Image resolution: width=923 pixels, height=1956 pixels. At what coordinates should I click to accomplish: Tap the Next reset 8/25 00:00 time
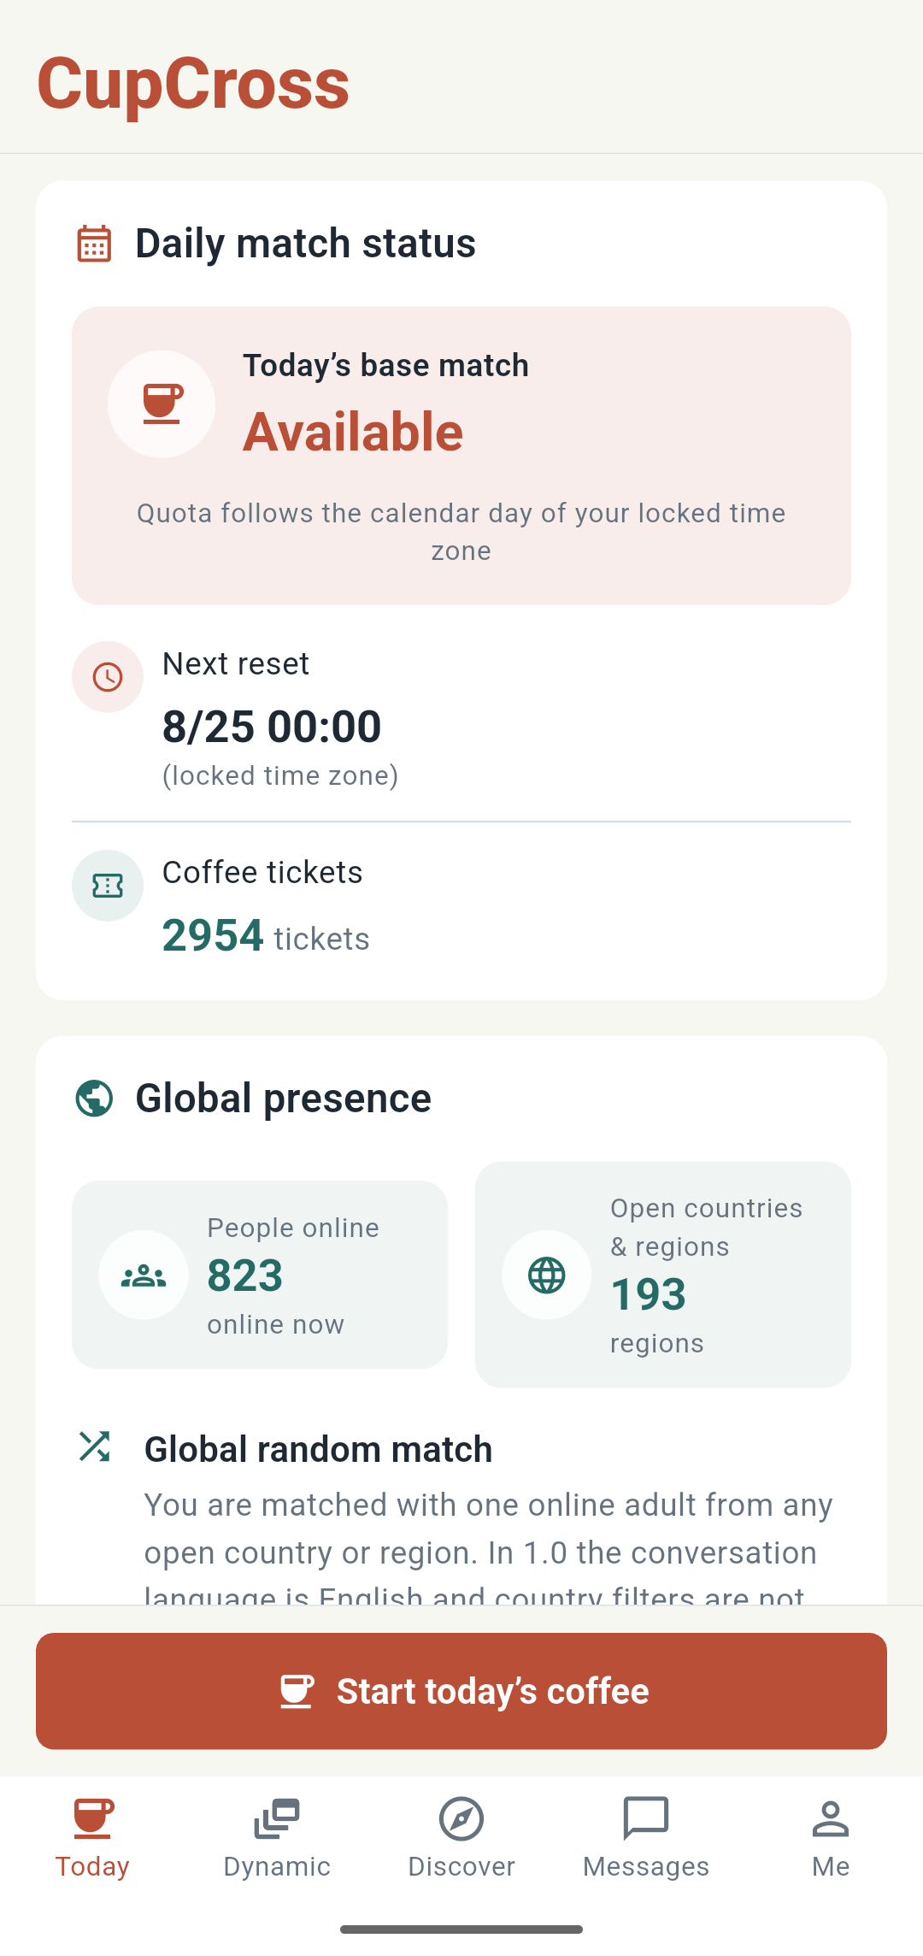(272, 727)
